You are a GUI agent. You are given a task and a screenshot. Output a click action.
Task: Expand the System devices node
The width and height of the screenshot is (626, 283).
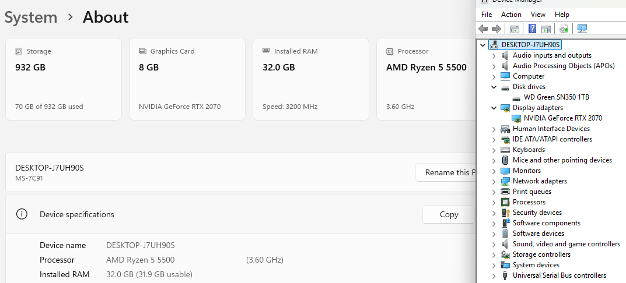click(x=494, y=265)
